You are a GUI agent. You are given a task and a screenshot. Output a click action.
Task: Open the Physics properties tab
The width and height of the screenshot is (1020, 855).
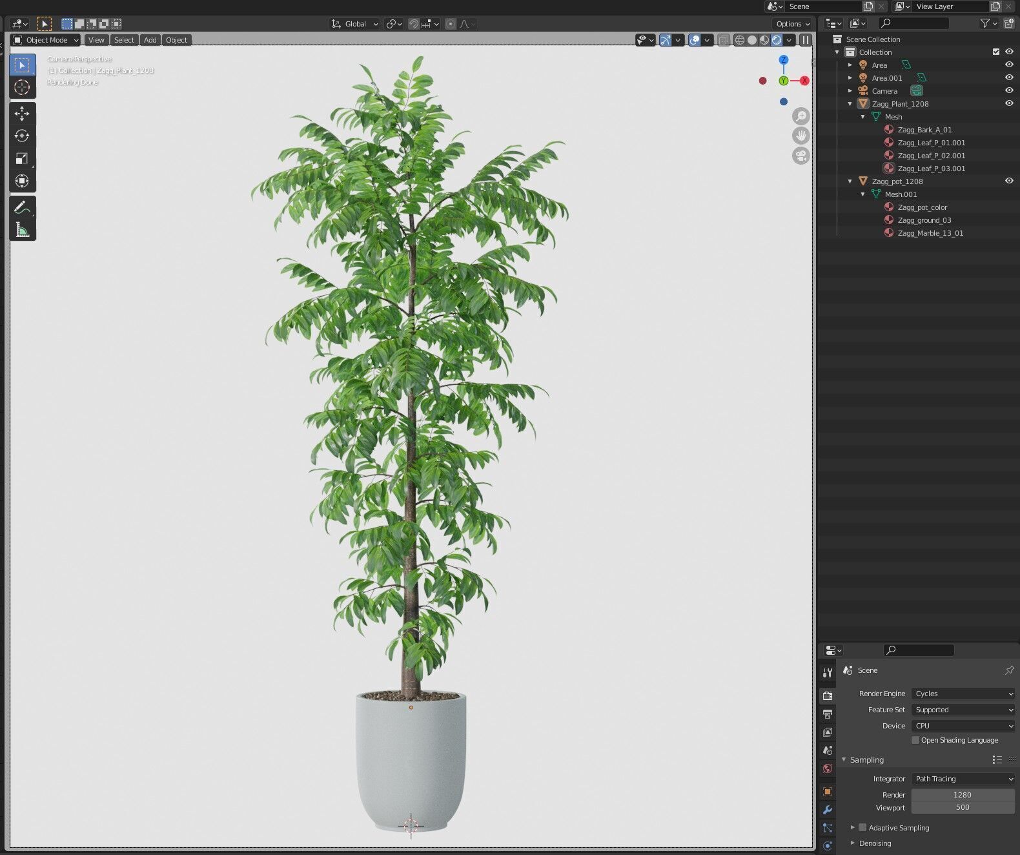(x=828, y=845)
